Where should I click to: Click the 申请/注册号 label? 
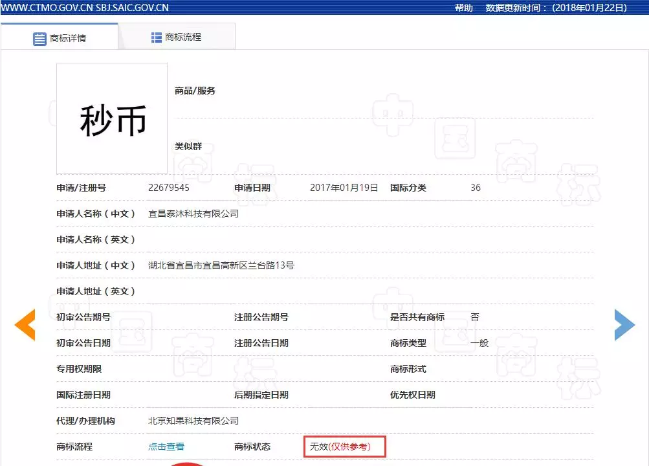tap(81, 188)
